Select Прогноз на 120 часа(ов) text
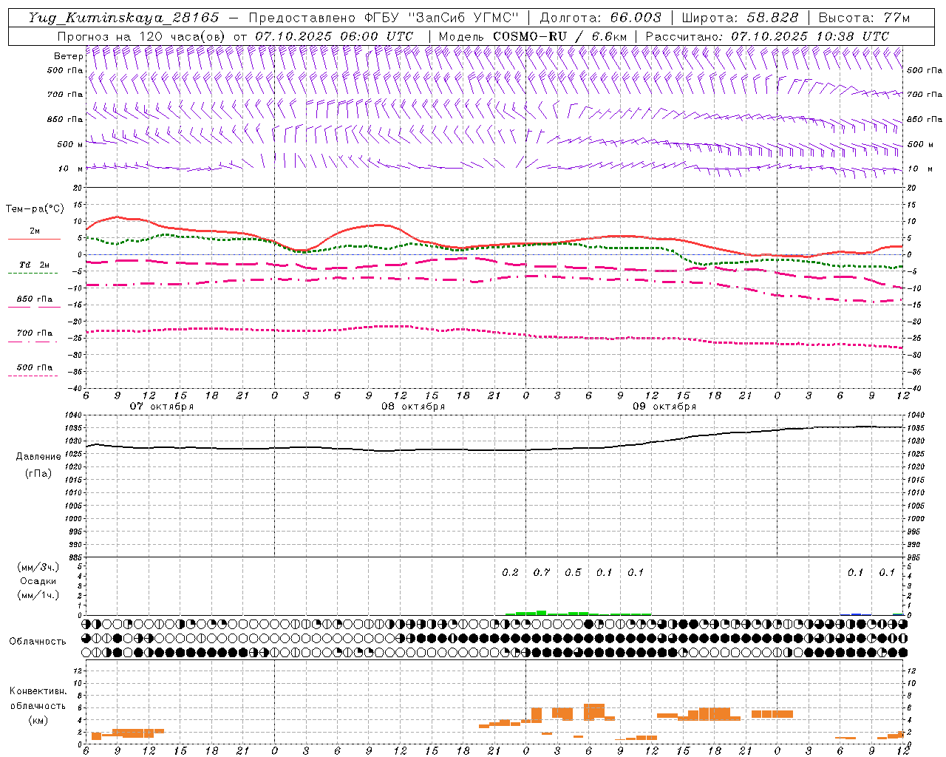 point(142,36)
